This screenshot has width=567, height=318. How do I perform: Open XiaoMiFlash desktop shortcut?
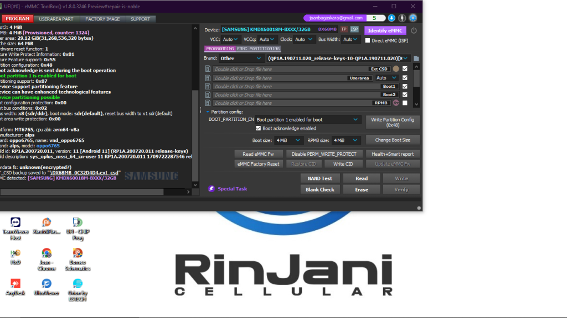pyautogui.click(x=47, y=226)
